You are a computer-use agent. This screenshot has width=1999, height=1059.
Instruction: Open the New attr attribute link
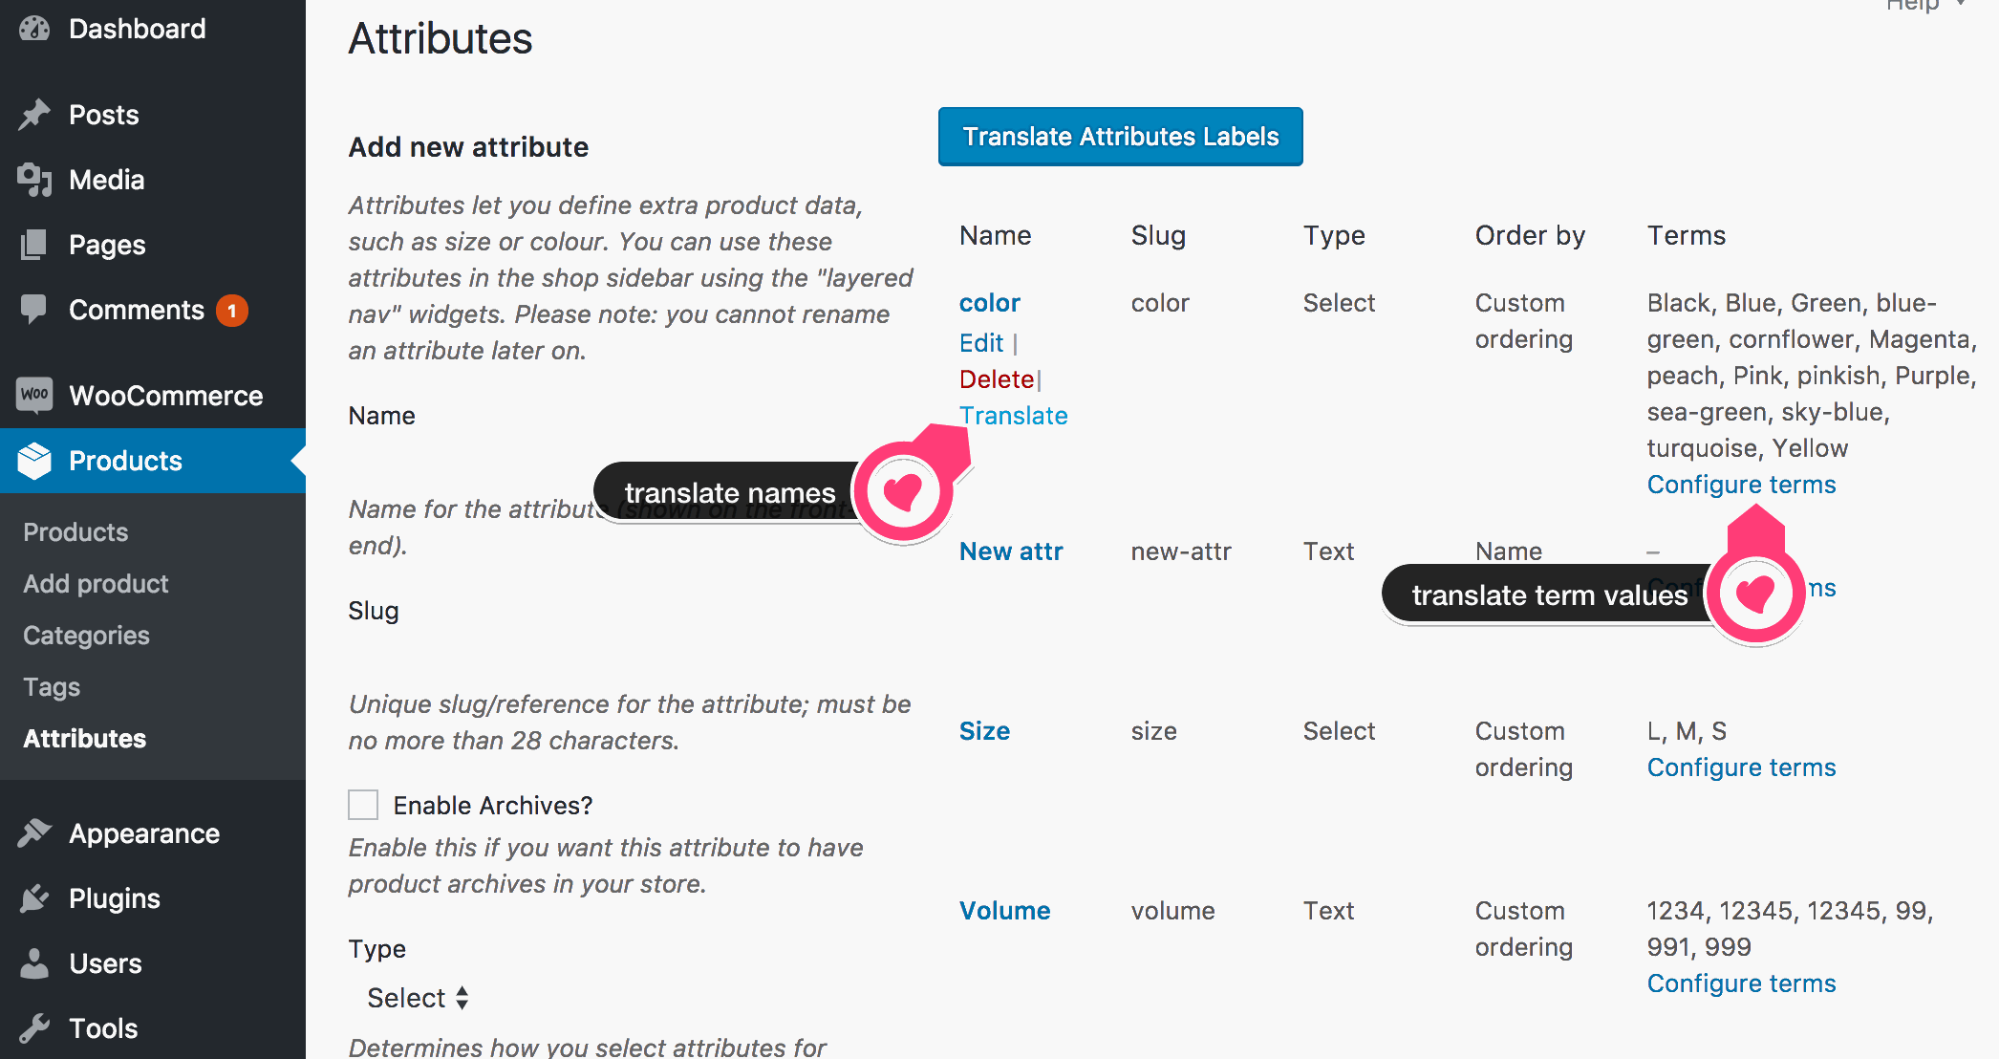click(1011, 551)
